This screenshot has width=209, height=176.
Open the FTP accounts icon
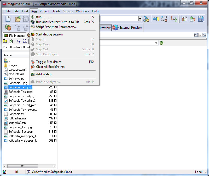[x=184, y=19]
